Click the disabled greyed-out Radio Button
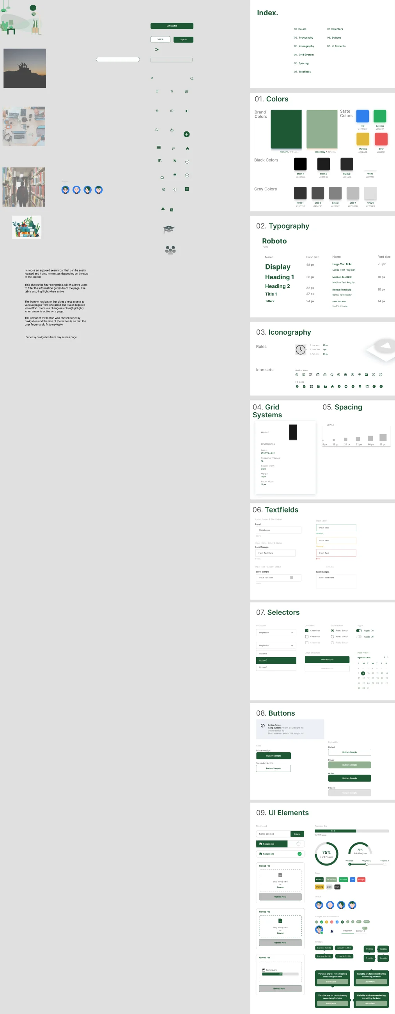 (x=333, y=643)
